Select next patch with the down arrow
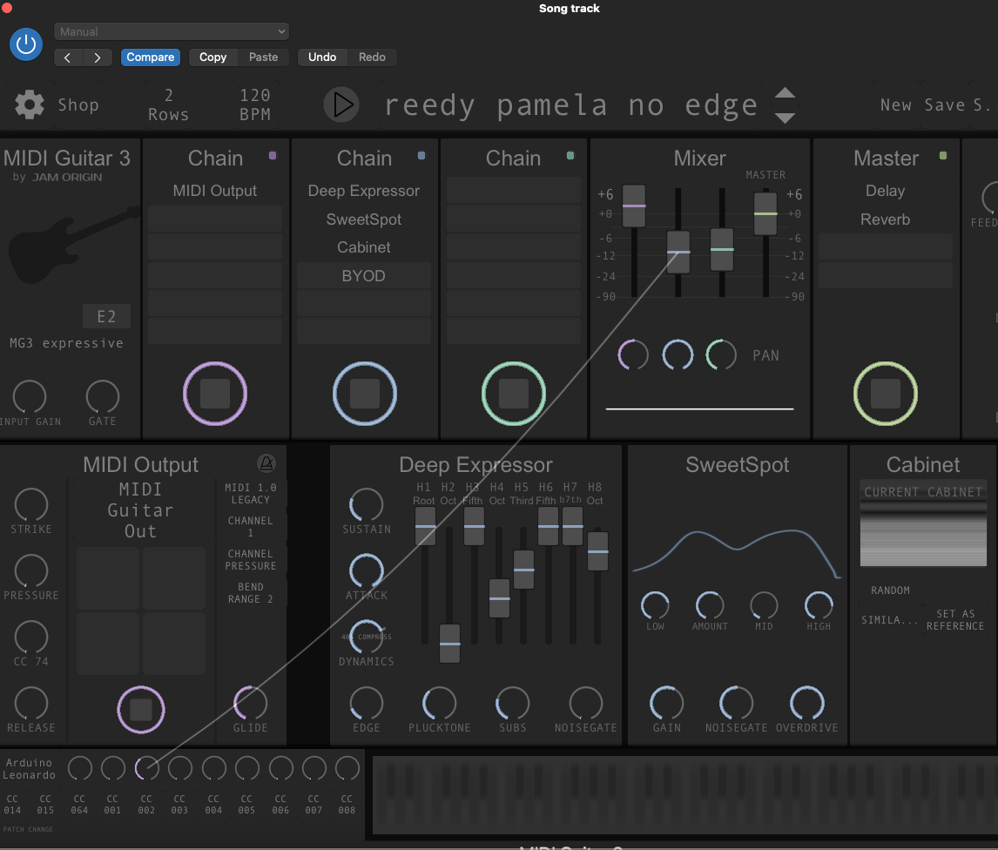Image resolution: width=998 pixels, height=850 pixels. 785,118
